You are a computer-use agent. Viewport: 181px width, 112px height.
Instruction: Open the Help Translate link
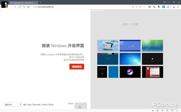pos(34,104)
